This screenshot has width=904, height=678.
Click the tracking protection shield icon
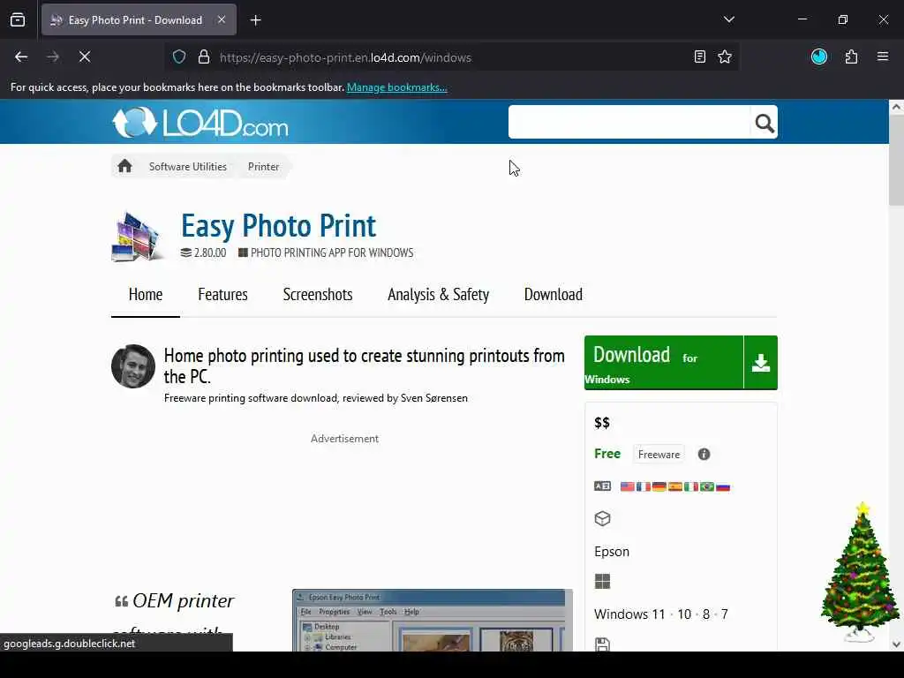click(179, 57)
